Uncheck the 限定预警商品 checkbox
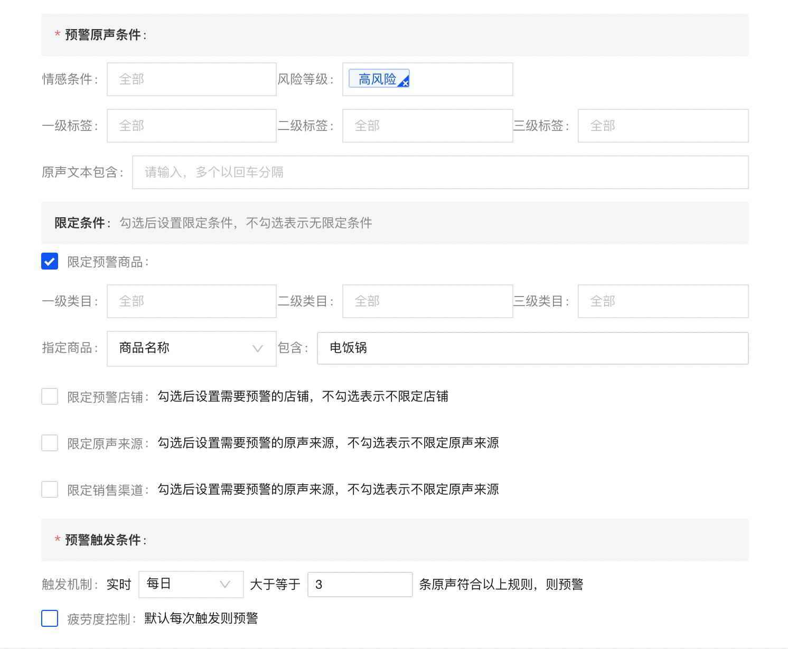Image resolution: width=788 pixels, height=649 pixels. tap(50, 261)
